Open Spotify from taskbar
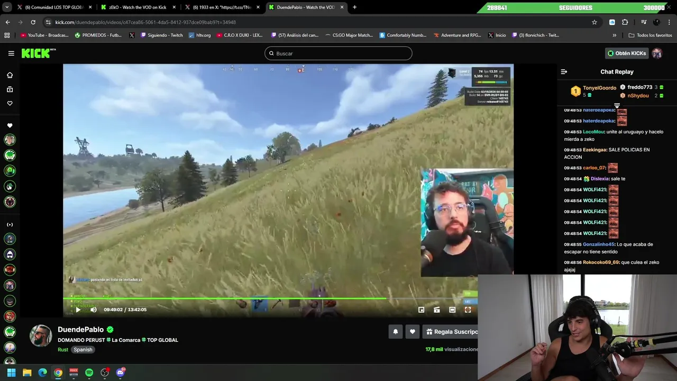The image size is (677, 381). [89, 373]
